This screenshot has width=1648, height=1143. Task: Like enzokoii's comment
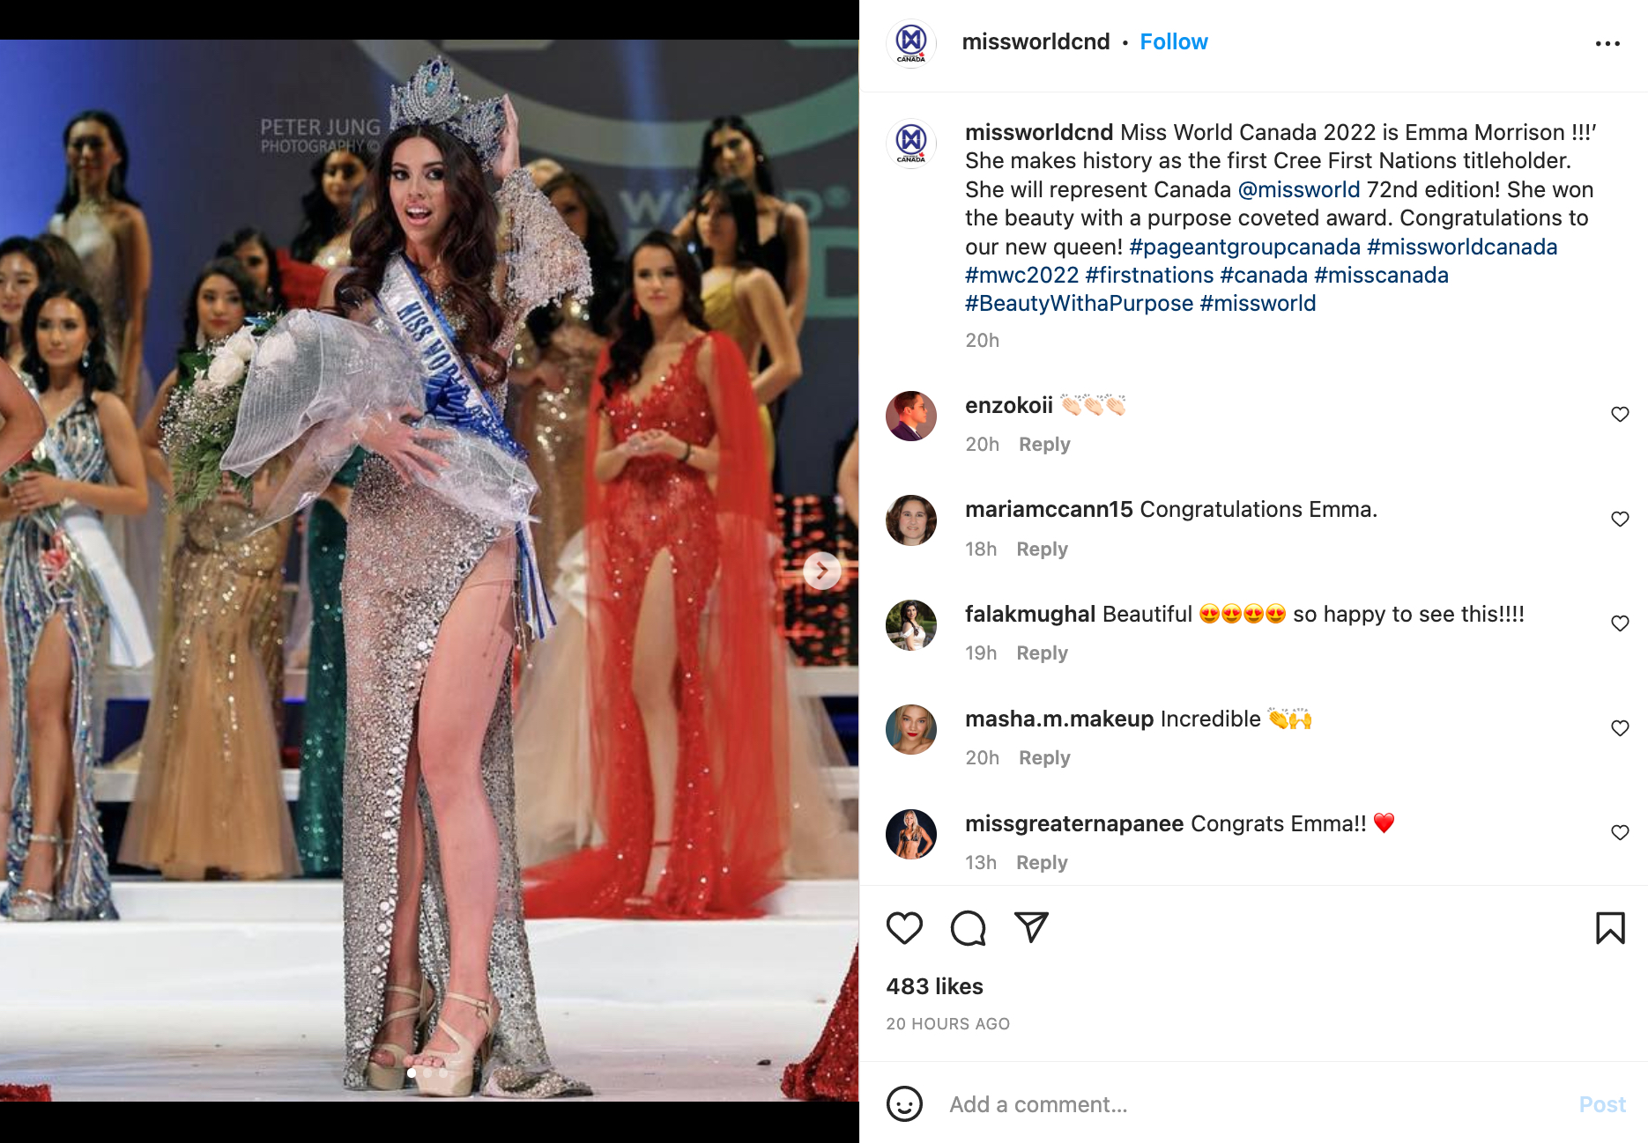pyautogui.click(x=1620, y=414)
